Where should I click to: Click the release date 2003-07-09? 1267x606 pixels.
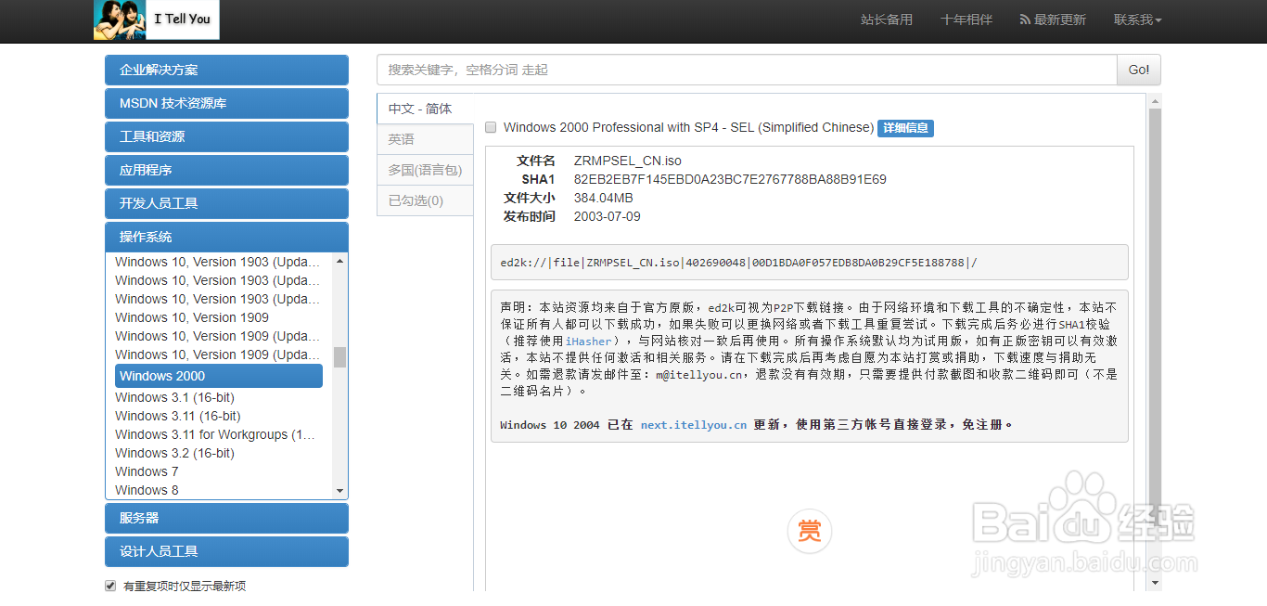(x=608, y=216)
